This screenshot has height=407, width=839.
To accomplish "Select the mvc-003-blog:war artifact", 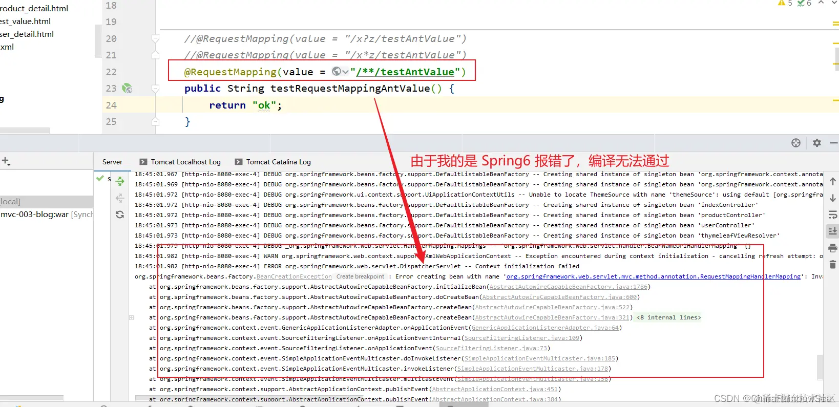I will click(x=47, y=215).
